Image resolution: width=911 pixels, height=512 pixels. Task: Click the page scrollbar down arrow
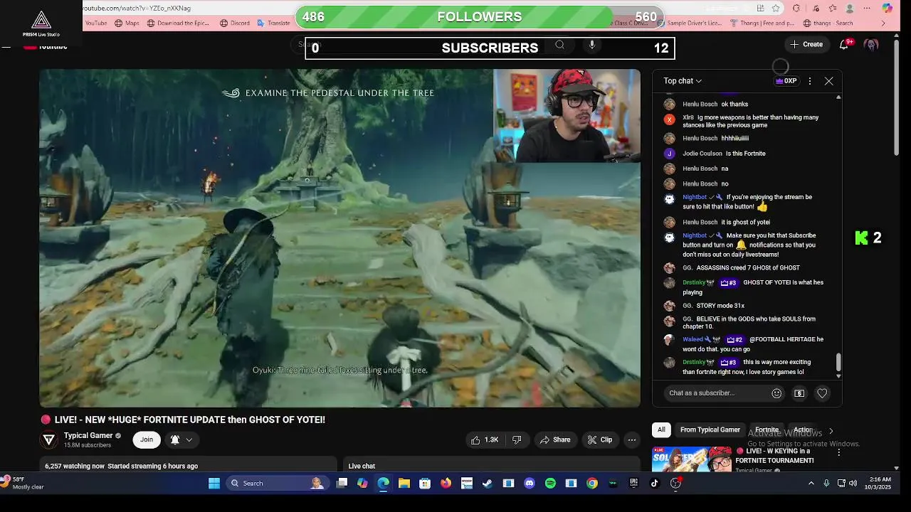coord(896,468)
